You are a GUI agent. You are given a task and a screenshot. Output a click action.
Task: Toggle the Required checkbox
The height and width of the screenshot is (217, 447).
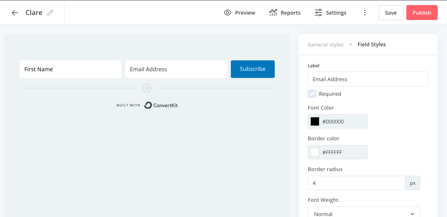coord(312,94)
